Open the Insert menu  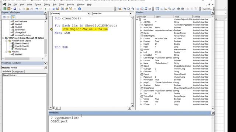pos(29,5)
